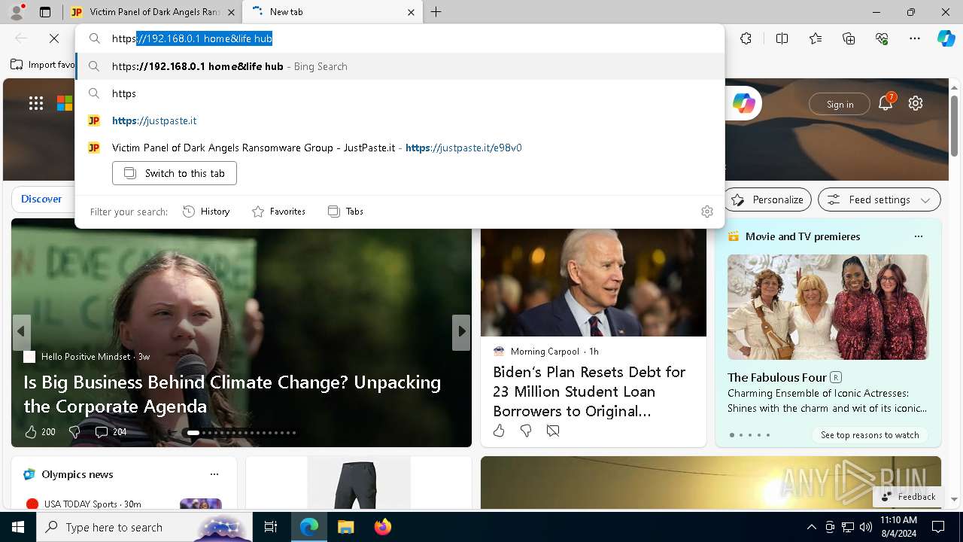The height and width of the screenshot is (542, 963).
Task: Open the Edge profile icon
Action: pos(17,12)
